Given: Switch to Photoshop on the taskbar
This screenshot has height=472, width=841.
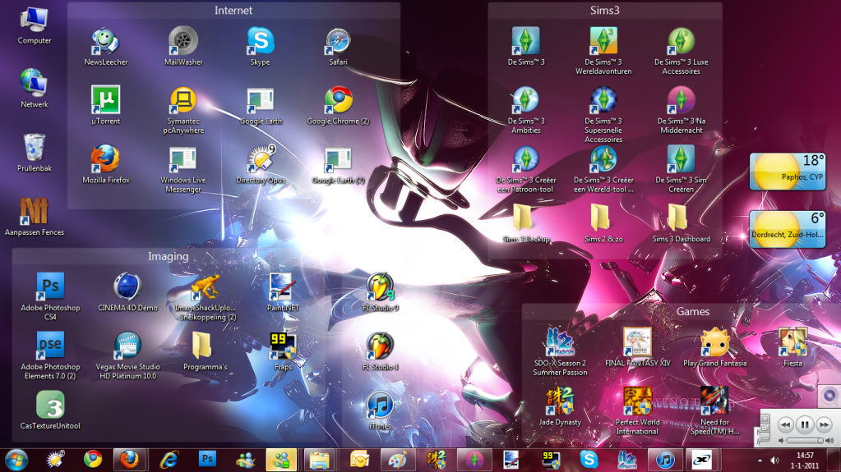Looking at the screenshot, I should tap(207, 460).
